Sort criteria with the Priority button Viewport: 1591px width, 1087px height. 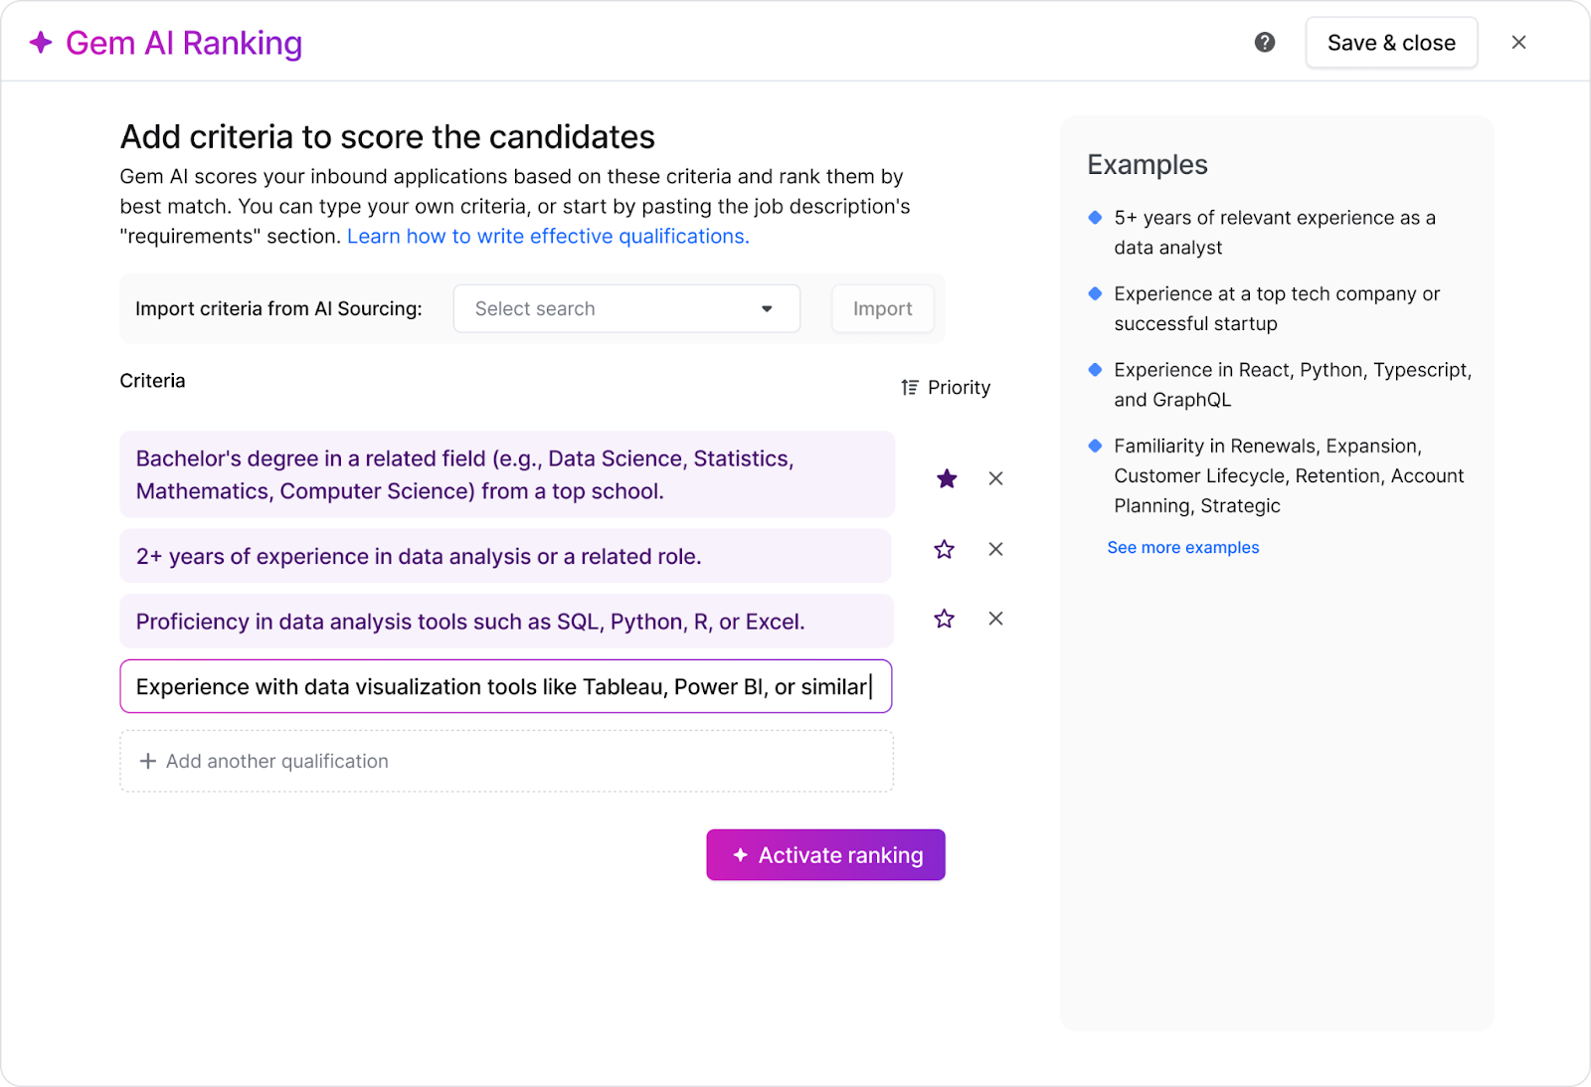click(946, 388)
